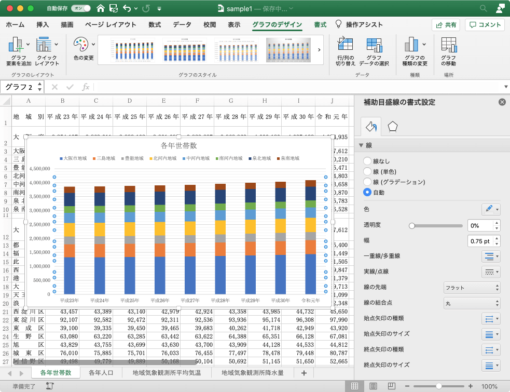Viewport: 510px width, 392px height.
Task: Click the 透明度 transparency slider
Action: 436,226
